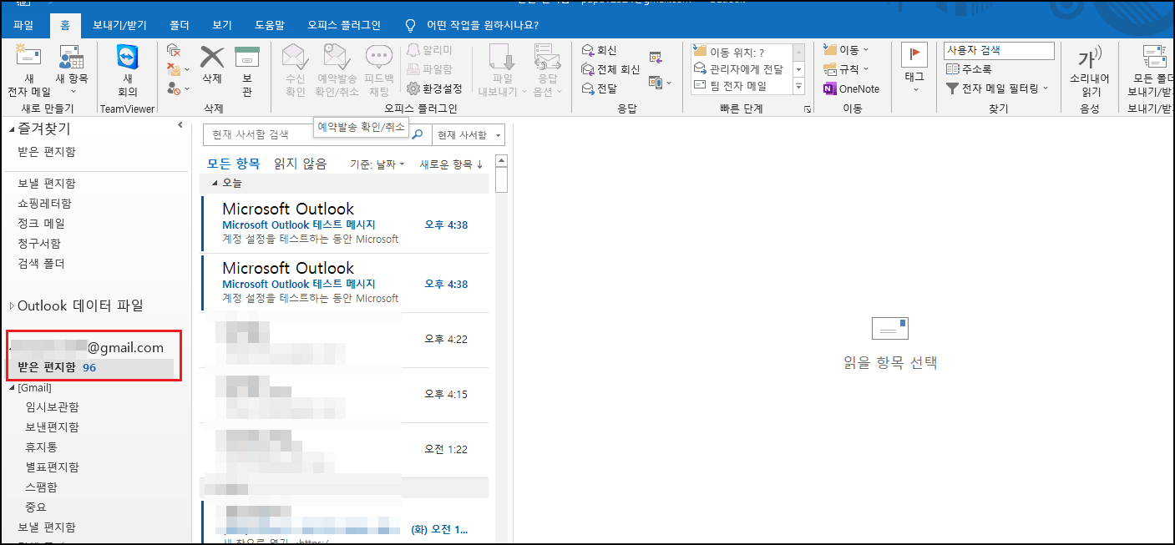Open the 쇼핑레터함 folder
The width and height of the screenshot is (1175, 545).
(44, 204)
